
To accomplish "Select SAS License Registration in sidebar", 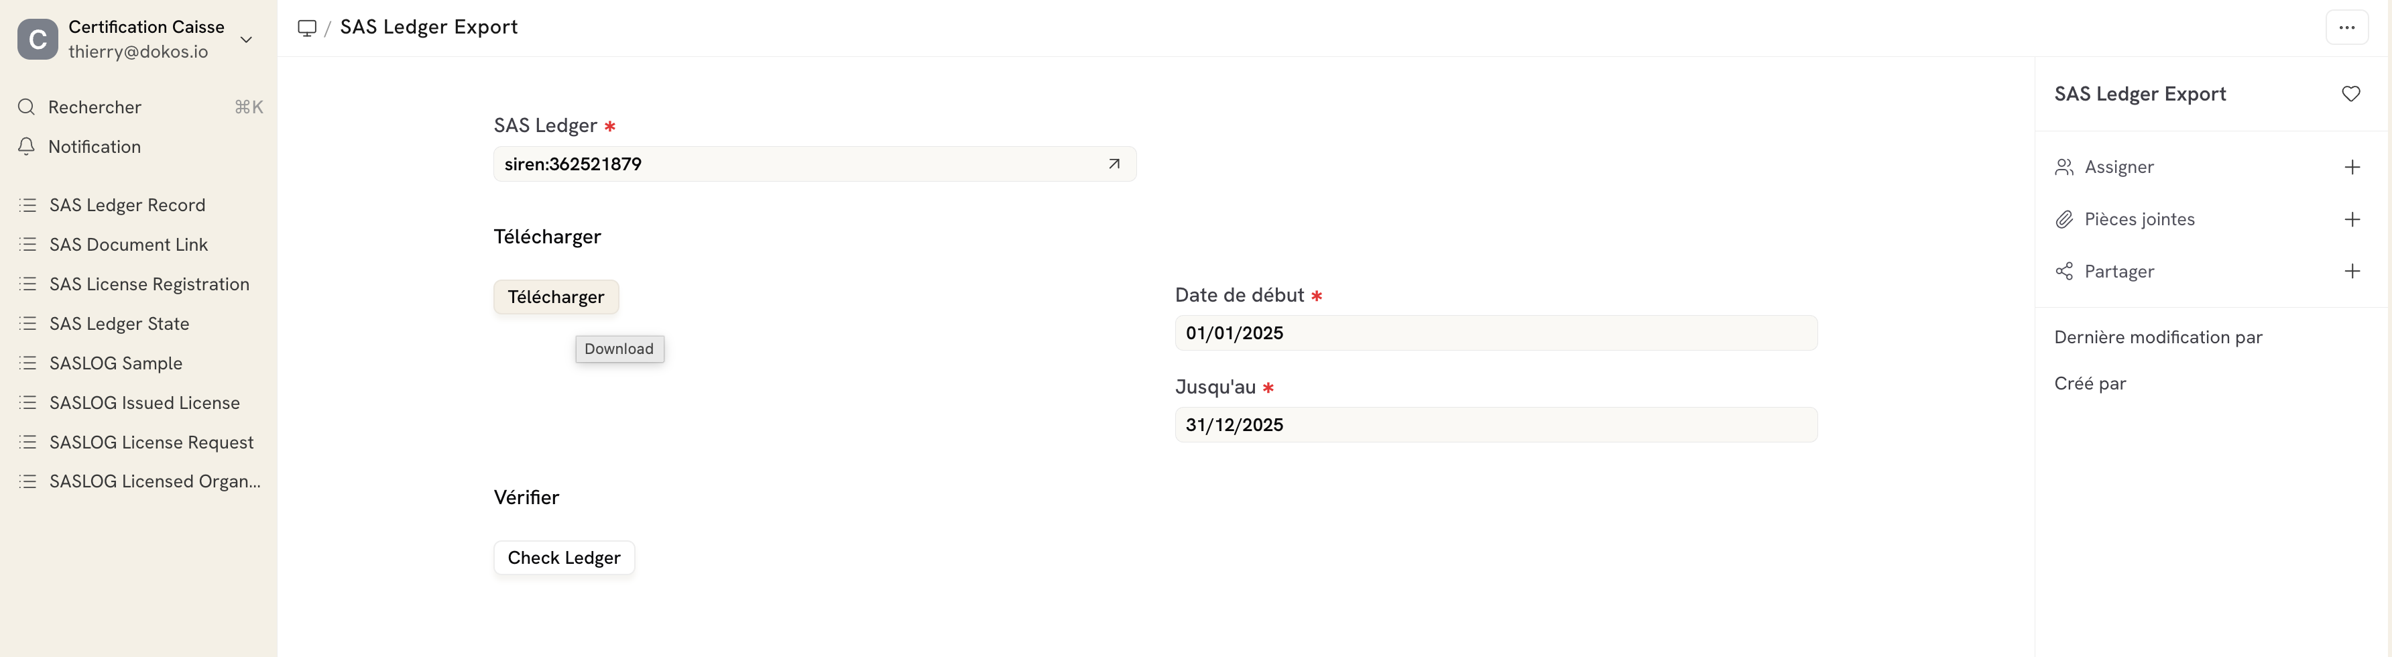I will 149,284.
